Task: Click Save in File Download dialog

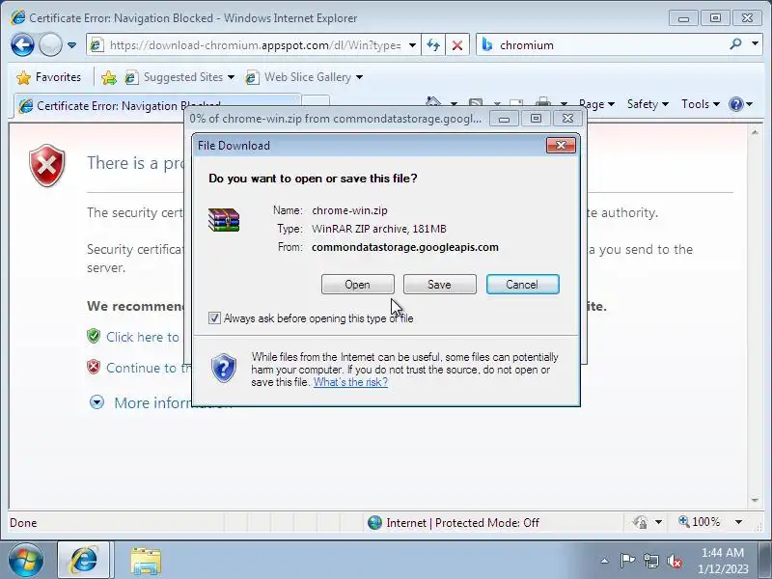Action: tap(440, 285)
